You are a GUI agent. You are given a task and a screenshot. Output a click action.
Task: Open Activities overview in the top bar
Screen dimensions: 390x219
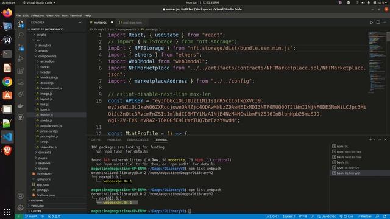pos(9,2)
